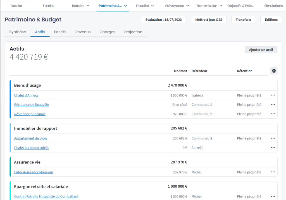Switch to the Projection tab
Viewport: 286px width, 200px height.
[x=133, y=32]
